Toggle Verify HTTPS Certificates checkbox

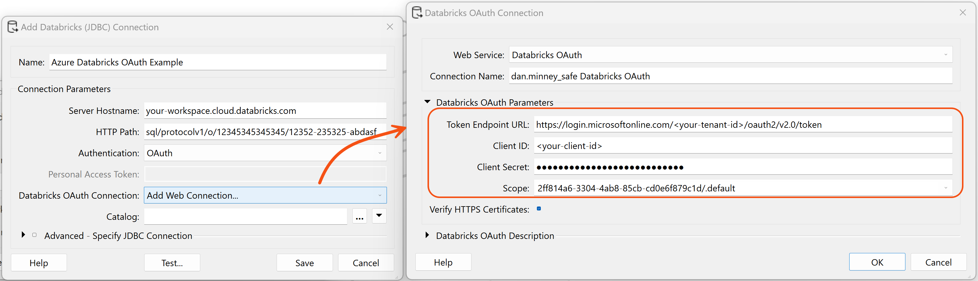coord(539,209)
